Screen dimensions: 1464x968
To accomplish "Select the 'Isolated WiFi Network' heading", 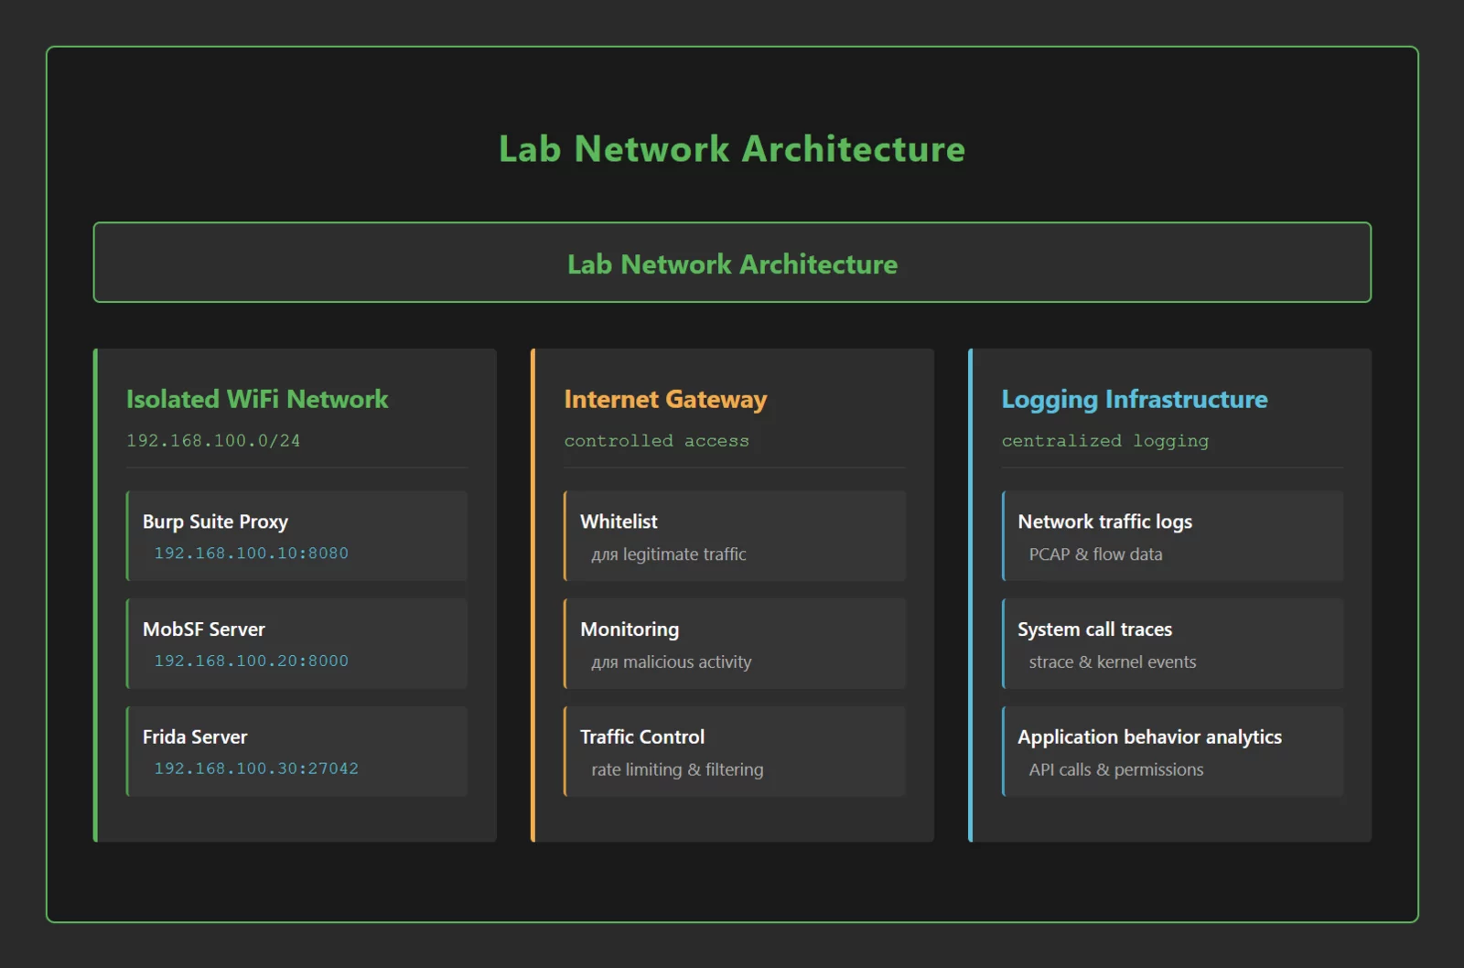I will (257, 399).
